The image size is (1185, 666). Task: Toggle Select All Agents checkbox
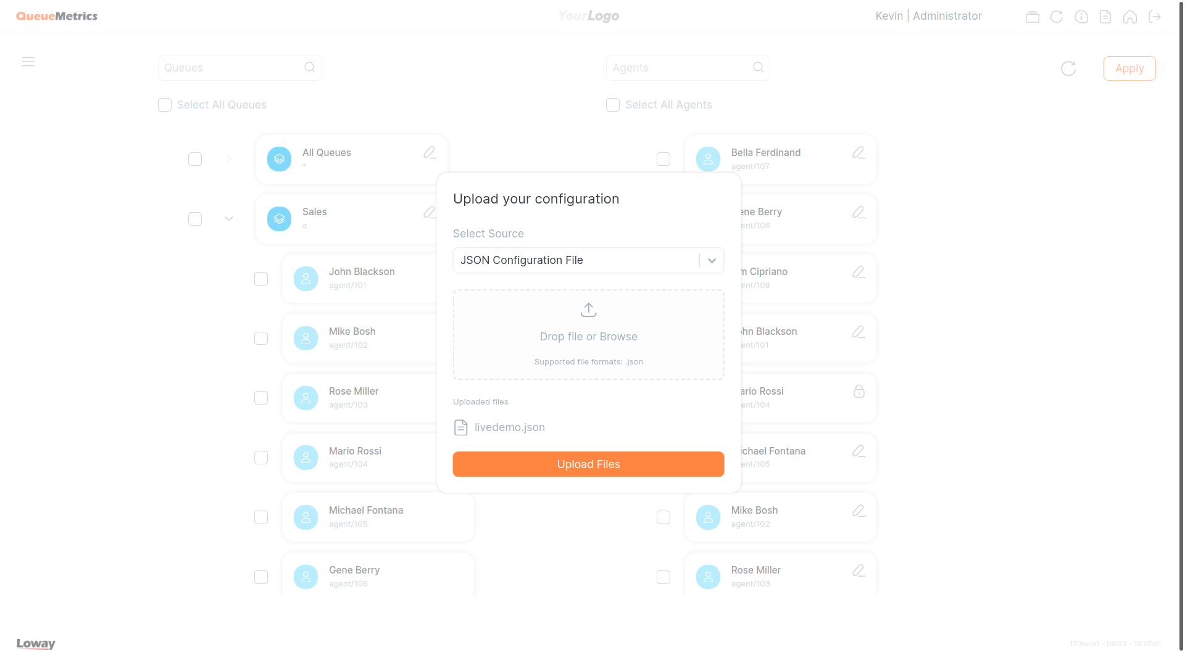[x=612, y=104]
